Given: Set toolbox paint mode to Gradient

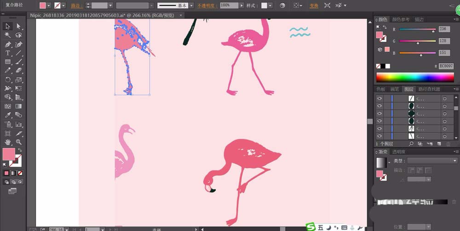Looking at the screenshot, I should click(13, 173).
